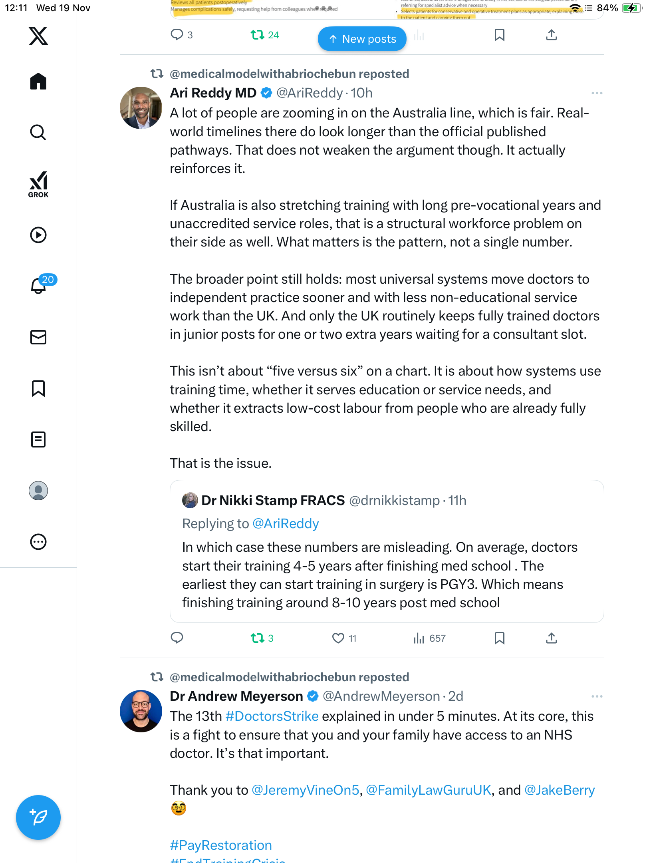Open the video play tab icon

tap(38, 235)
